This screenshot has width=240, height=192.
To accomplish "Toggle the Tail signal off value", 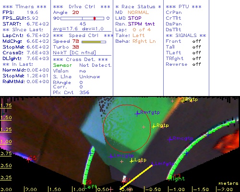I will pos(196,47).
